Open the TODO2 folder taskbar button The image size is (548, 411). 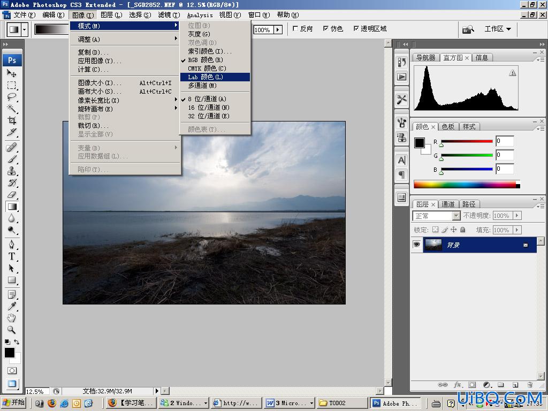click(342, 403)
